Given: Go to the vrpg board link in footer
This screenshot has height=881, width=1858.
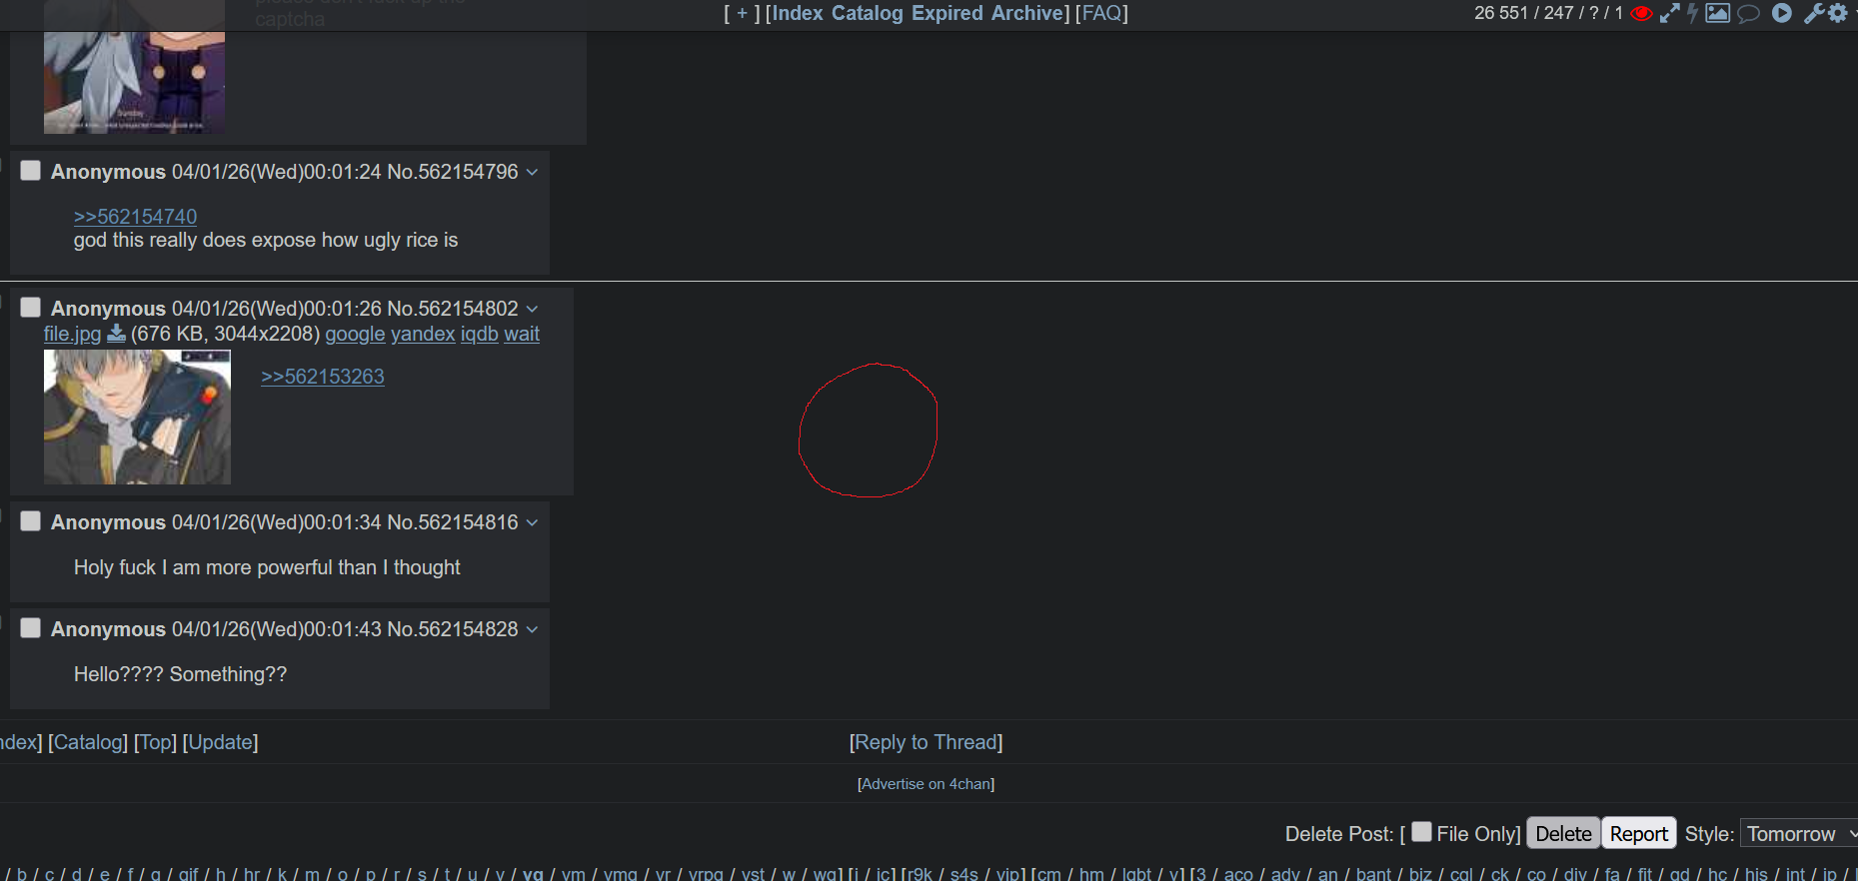Looking at the screenshot, I should (706, 874).
